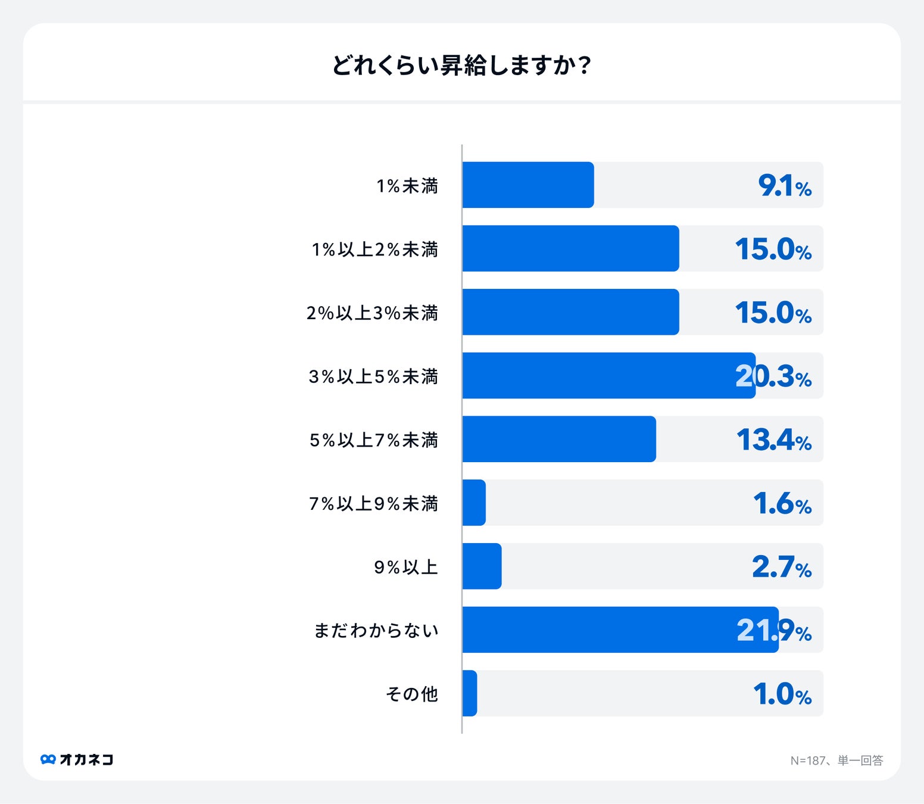Select the 2%以上3%未満 bar
The width and height of the screenshot is (924, 804).
570,312
